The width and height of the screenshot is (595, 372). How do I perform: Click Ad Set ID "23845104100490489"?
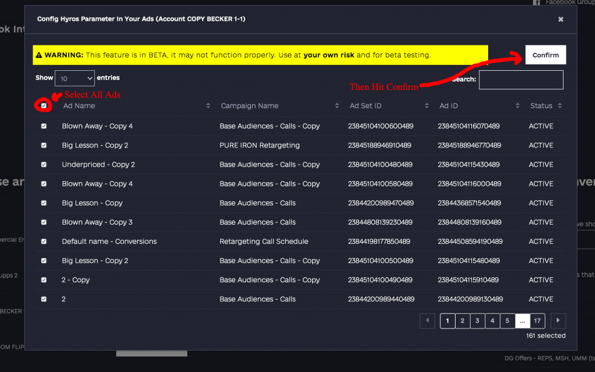(380, 280)
